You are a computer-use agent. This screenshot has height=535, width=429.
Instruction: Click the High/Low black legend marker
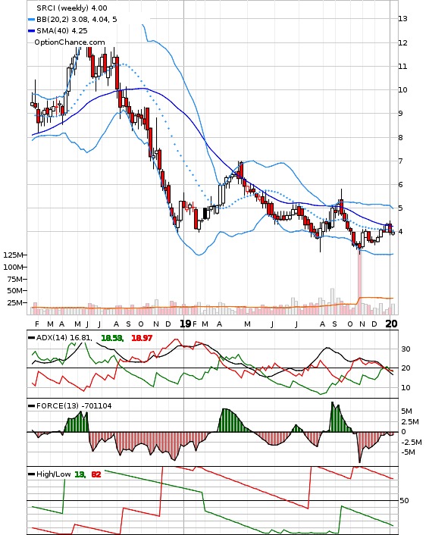31,474
